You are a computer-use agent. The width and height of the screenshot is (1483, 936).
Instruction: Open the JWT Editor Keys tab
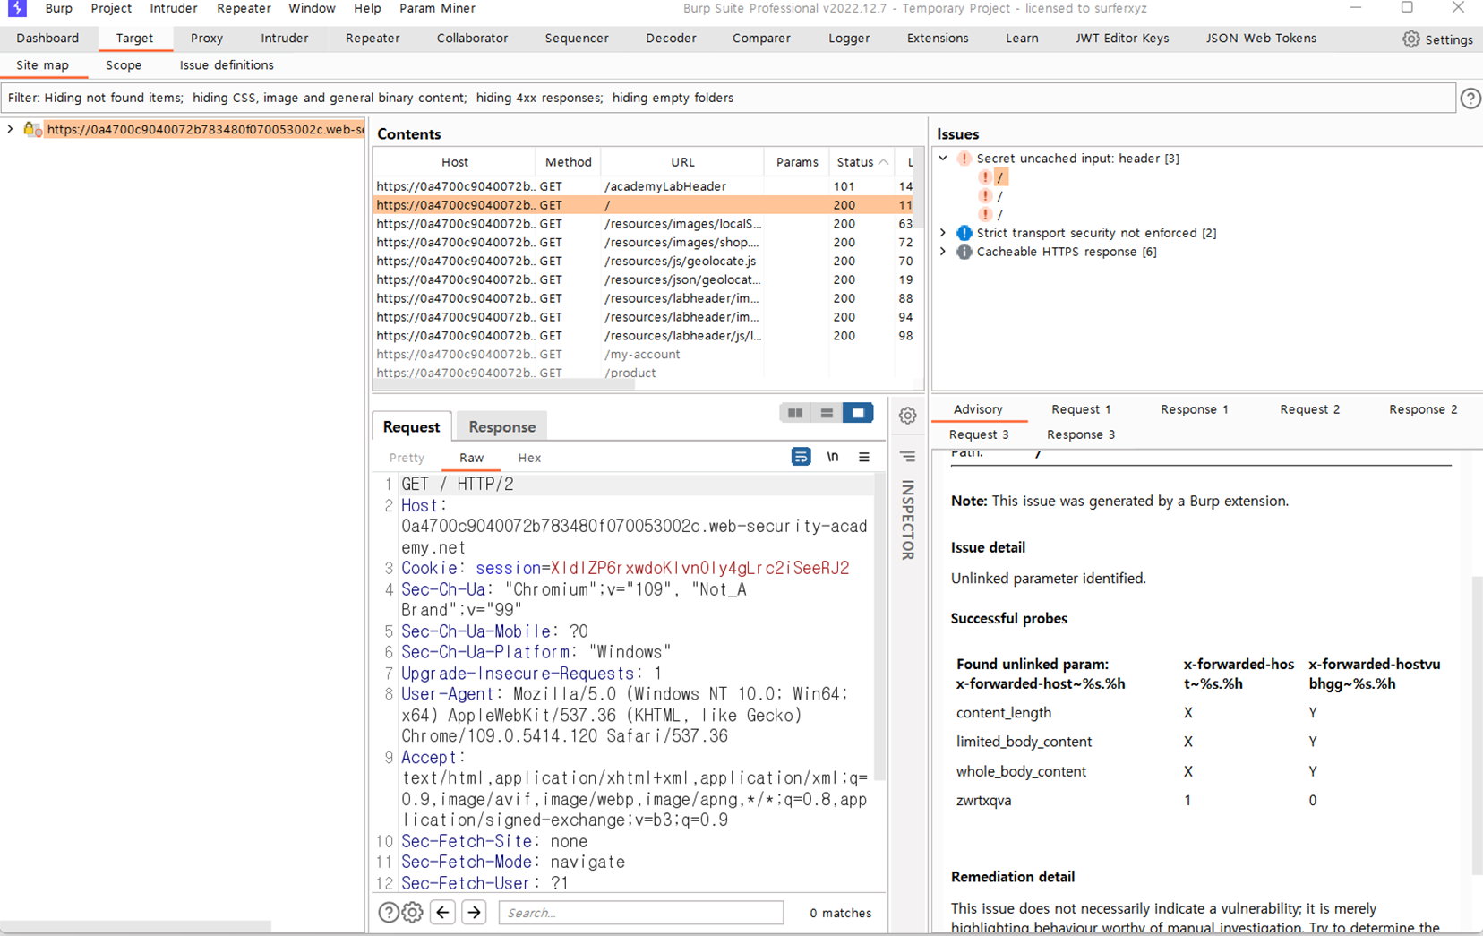click(1122, 39)
